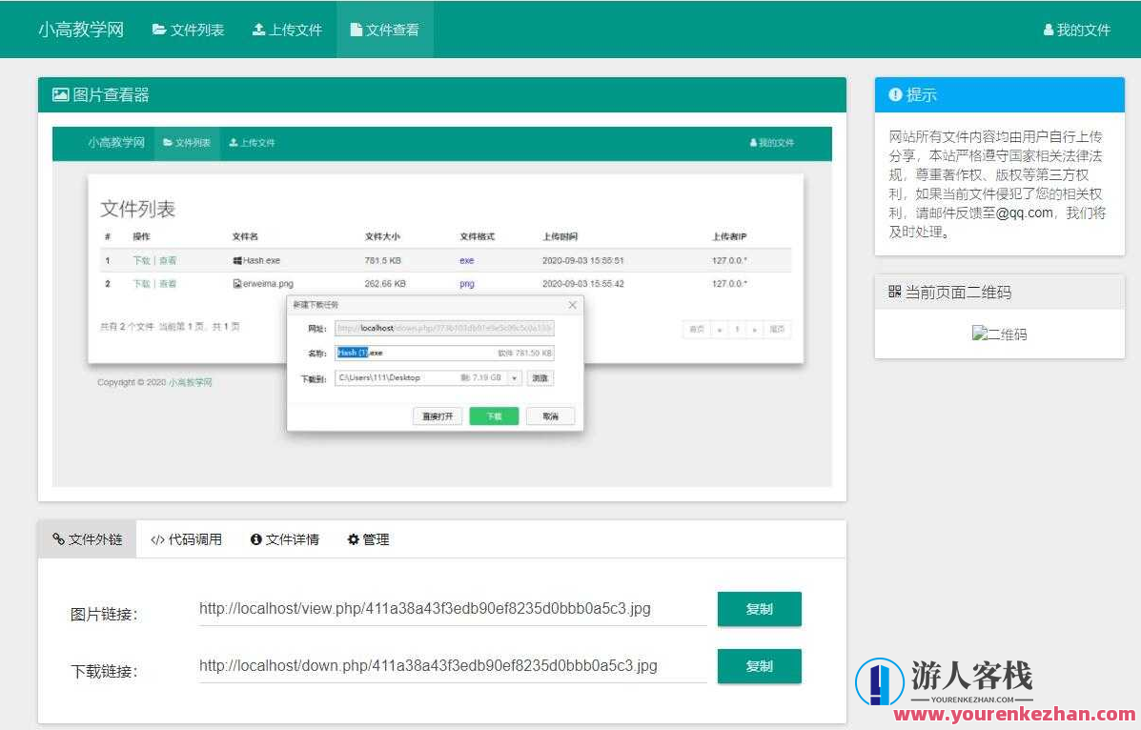
Task: Click the green 下载 button in the dialog
Action: tap(494, 415)
